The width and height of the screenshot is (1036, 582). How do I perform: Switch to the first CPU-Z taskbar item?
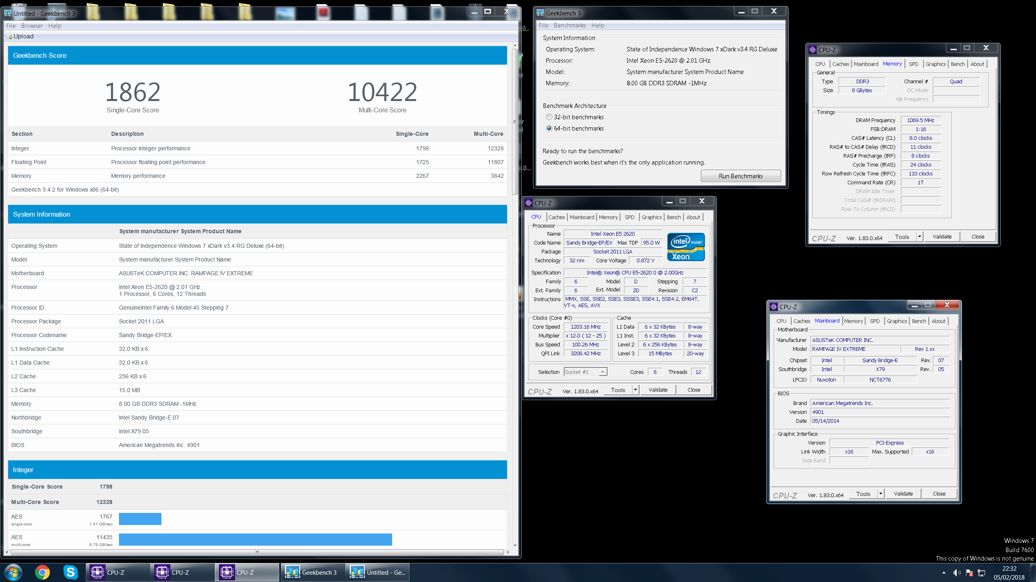click(117, 572)
